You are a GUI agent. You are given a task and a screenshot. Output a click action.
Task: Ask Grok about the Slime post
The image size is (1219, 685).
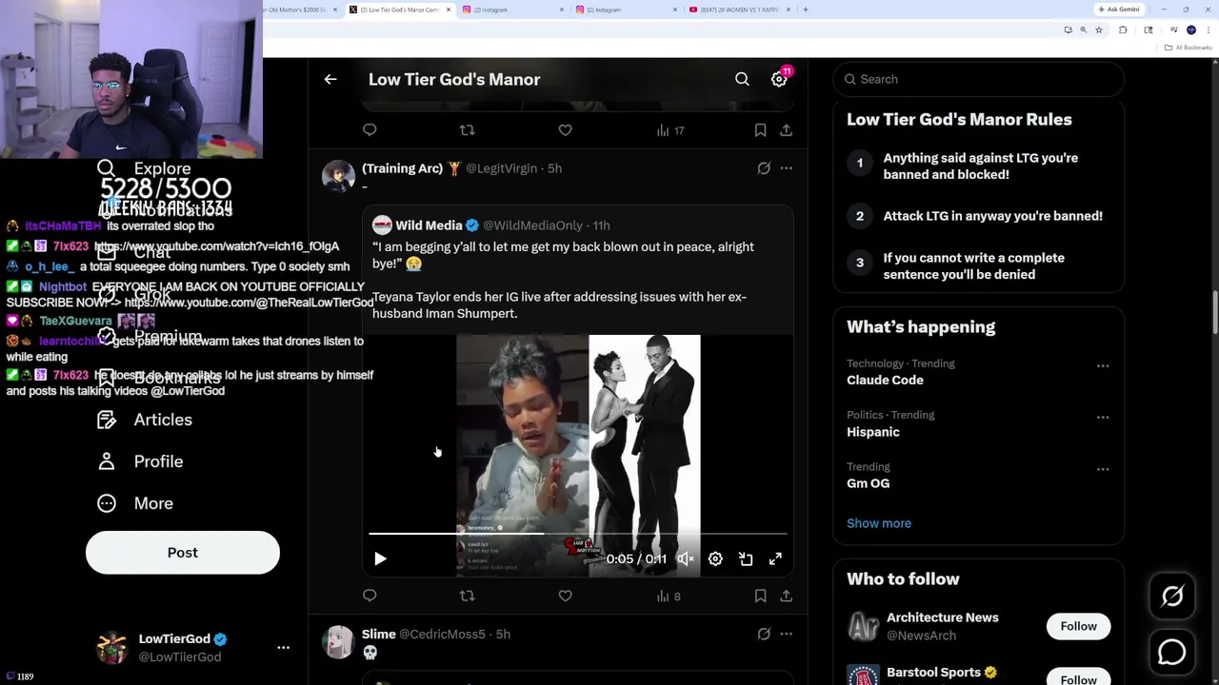pyautogui.click(x=764, y=634)
